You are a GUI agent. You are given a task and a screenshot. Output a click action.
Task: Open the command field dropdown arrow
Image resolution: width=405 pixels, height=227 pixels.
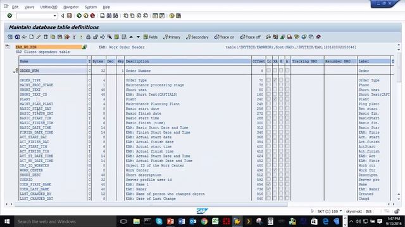point(55,16)
